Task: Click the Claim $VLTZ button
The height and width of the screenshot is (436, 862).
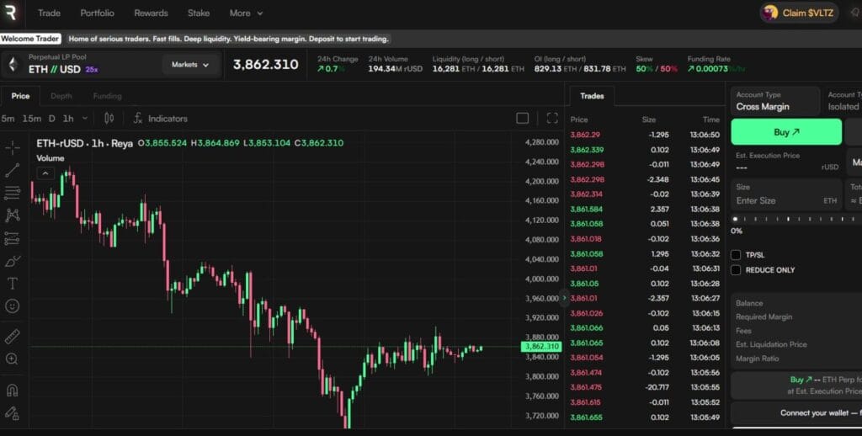Action: (800, 13)
